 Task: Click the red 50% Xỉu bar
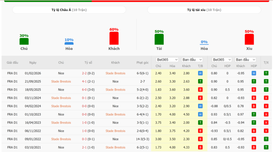pos(249,39)
